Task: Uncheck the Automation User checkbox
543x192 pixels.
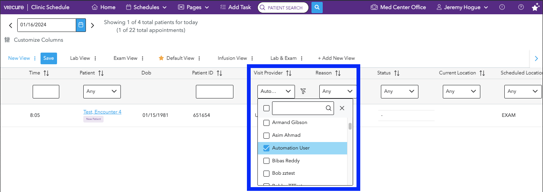Action: click(266, 148)
